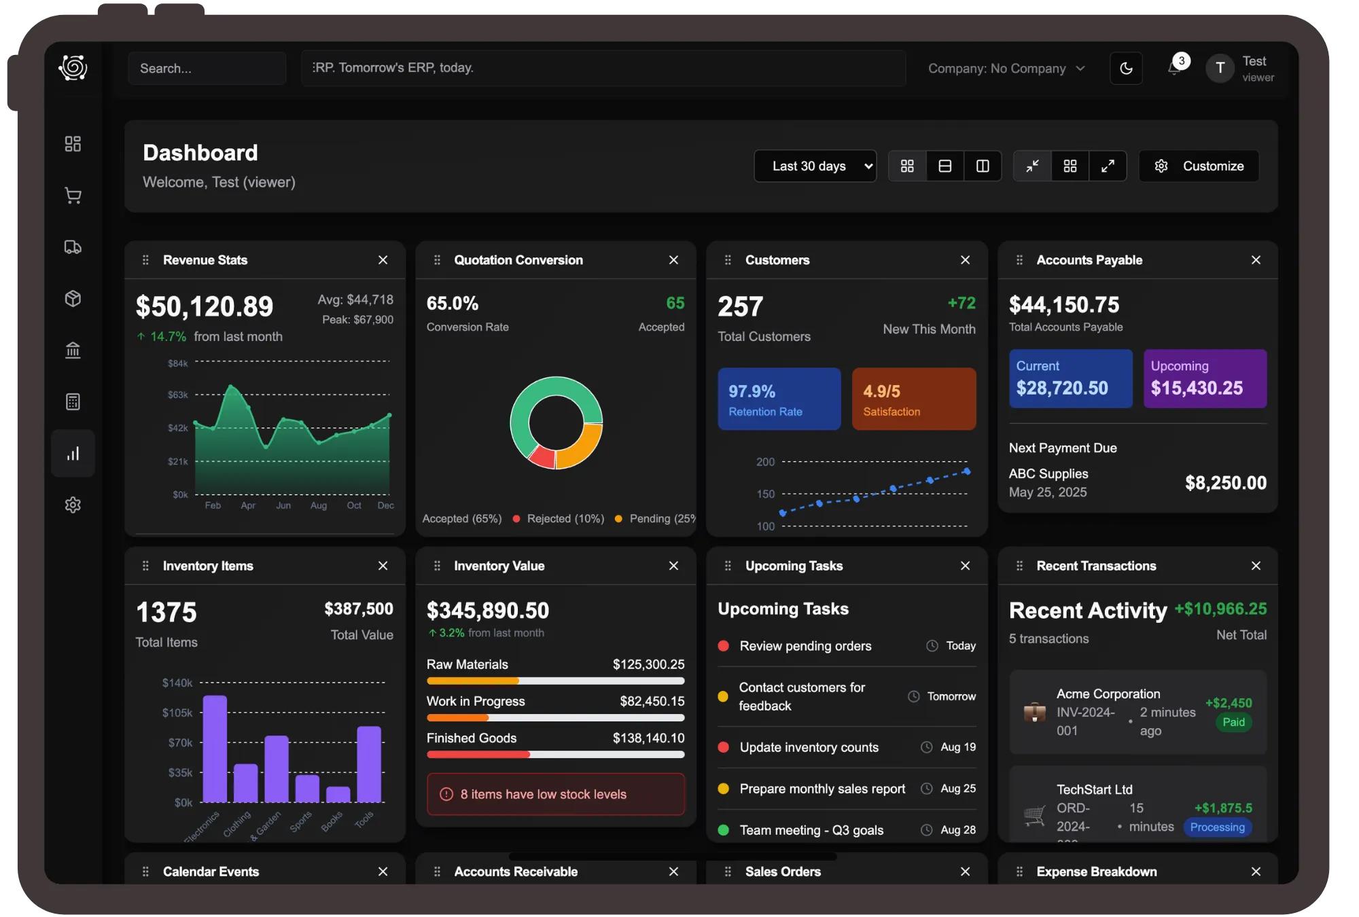
Task: Grab the Expense Breakdown drag handle
Action: 1019,871
